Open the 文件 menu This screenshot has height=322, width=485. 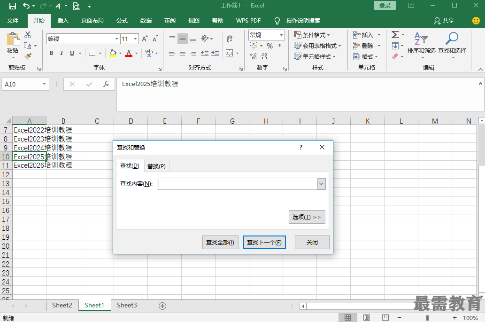pyautogui.click(x=13, y=20)
